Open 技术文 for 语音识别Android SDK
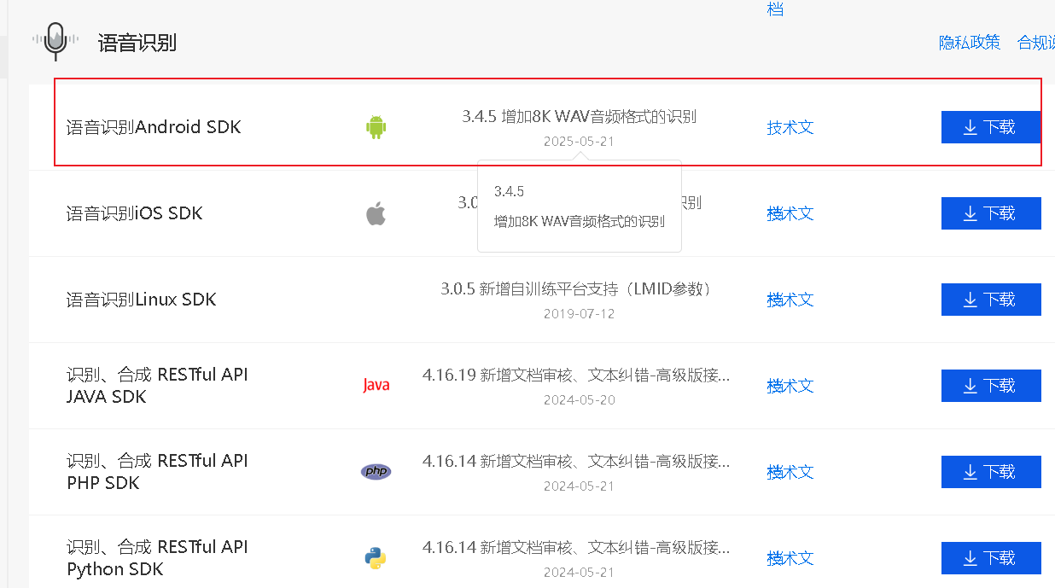The height and width of the screenshot is (588, 1055). tap(790, 126)
